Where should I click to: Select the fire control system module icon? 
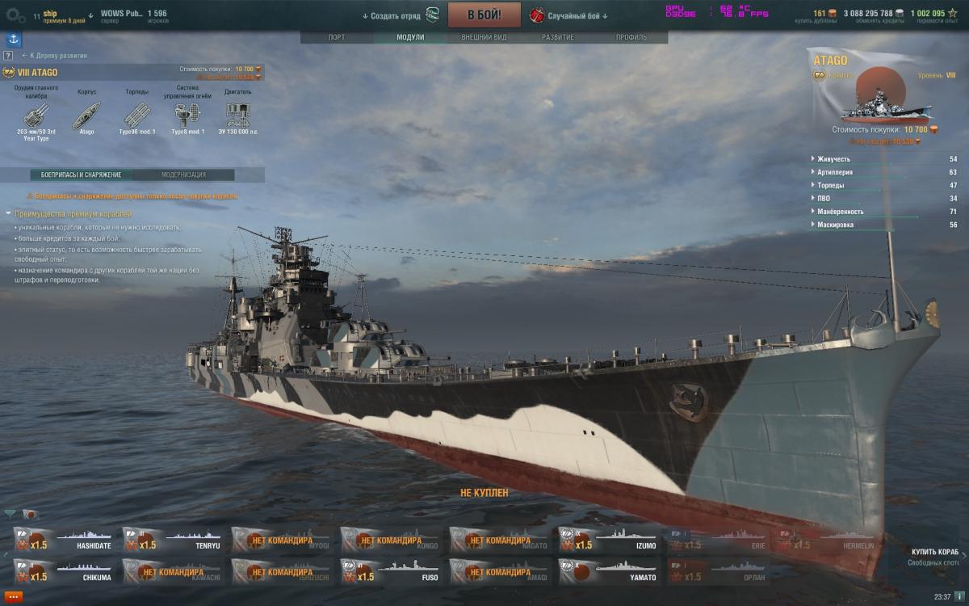pos(187,115)
